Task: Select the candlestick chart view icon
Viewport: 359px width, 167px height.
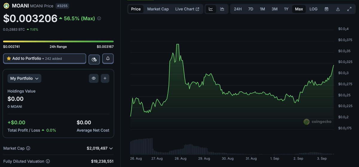Action: [x=222, y=9]
